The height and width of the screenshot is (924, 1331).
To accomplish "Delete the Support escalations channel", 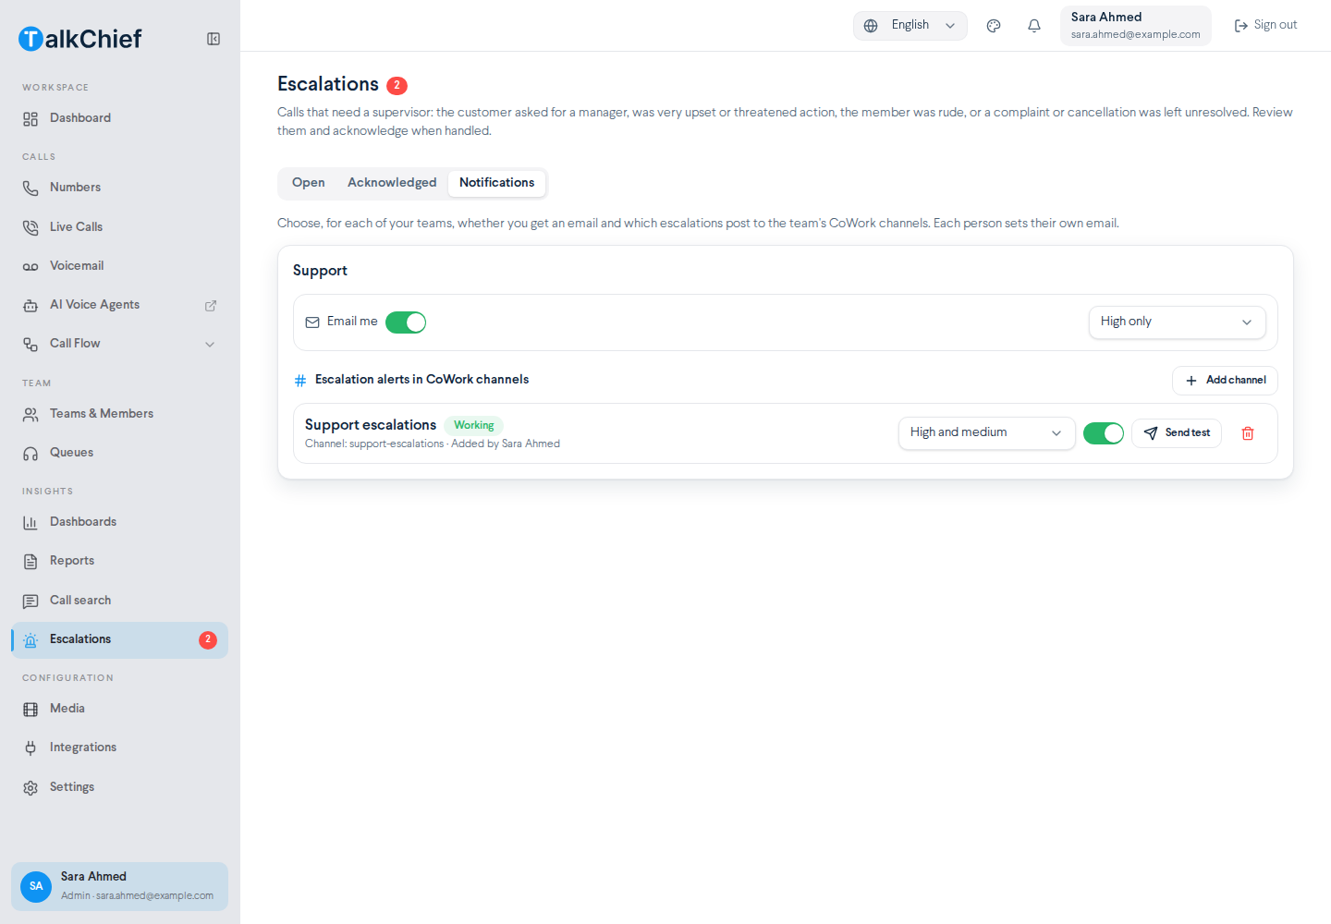I will pyautogui.click(x=1248, y=433).
